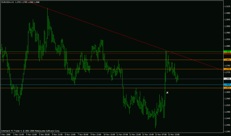Click the 1.3005 price axis value
The width and height of the screenshot is (231, 136).
point(227,26)
